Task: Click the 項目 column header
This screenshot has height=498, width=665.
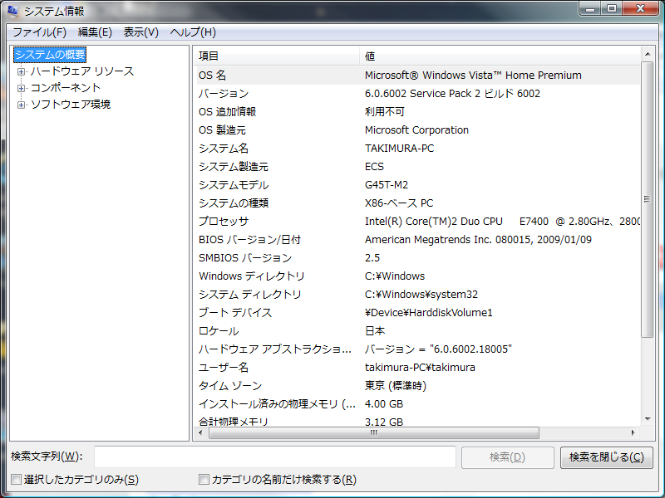Action: click(277, 56)
